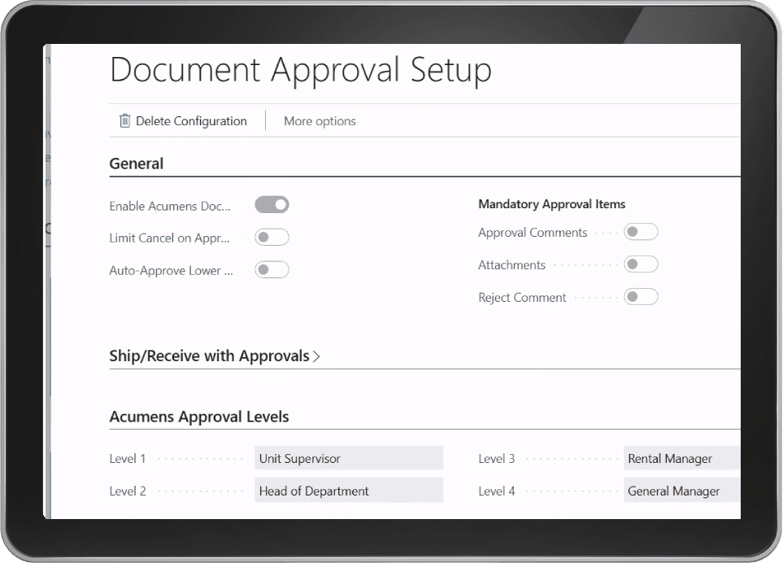Disable the Enable Acumens Doc... toggle

tap(272, 205)
